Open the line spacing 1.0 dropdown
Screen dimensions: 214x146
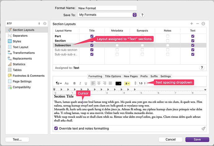142,83
